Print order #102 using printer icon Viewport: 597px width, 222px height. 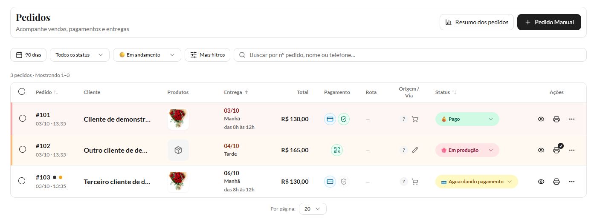(x=556, y=150)
